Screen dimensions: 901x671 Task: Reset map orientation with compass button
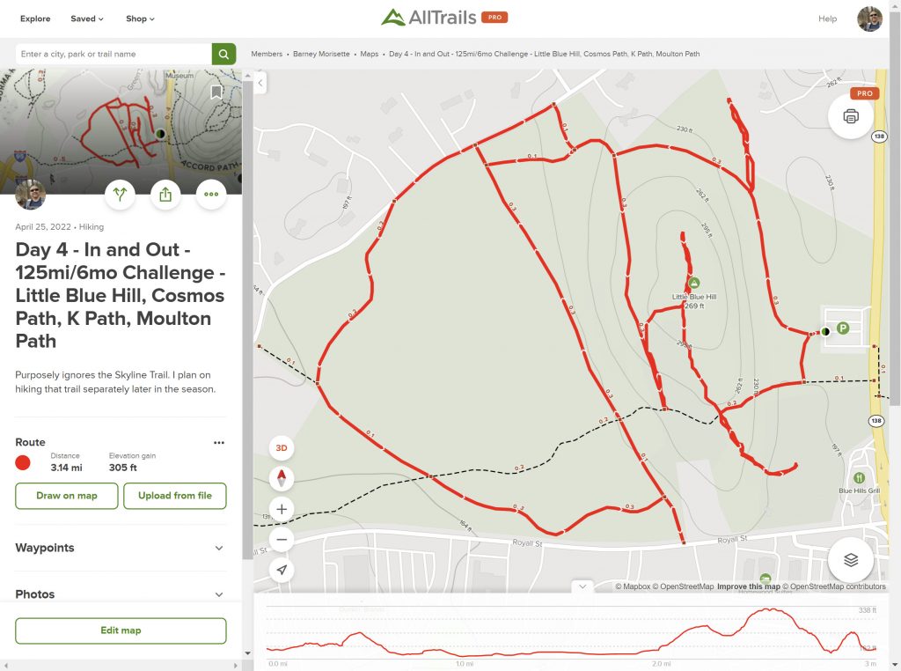point(282,478)
